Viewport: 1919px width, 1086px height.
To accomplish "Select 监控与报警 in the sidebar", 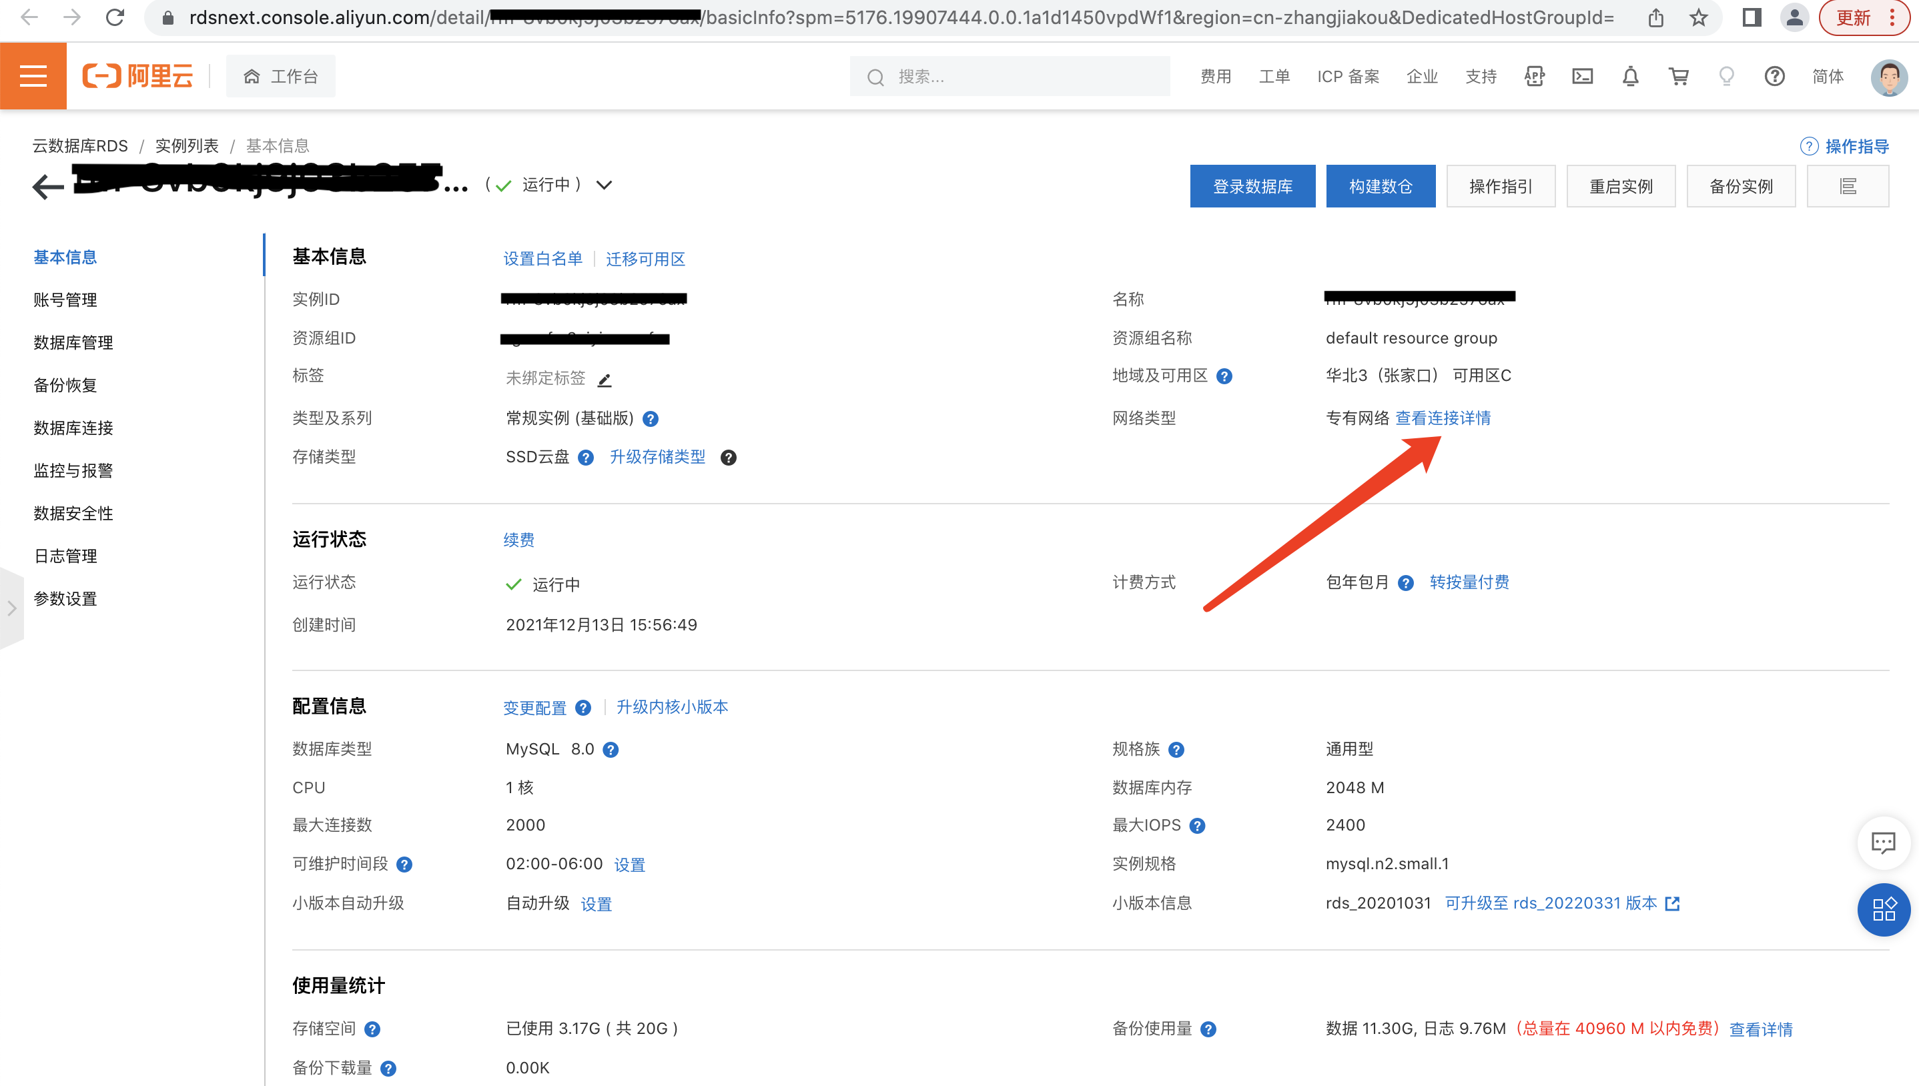I will 73,470.
